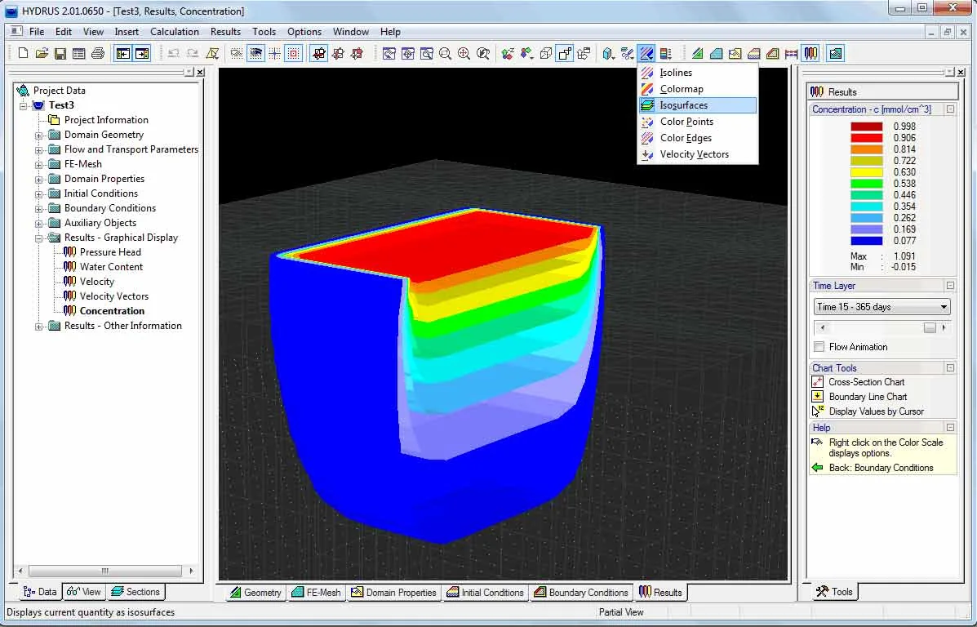Screen dimensions: 977x627
Task: Click the Print toolbar icon
Action: (97, 54)
